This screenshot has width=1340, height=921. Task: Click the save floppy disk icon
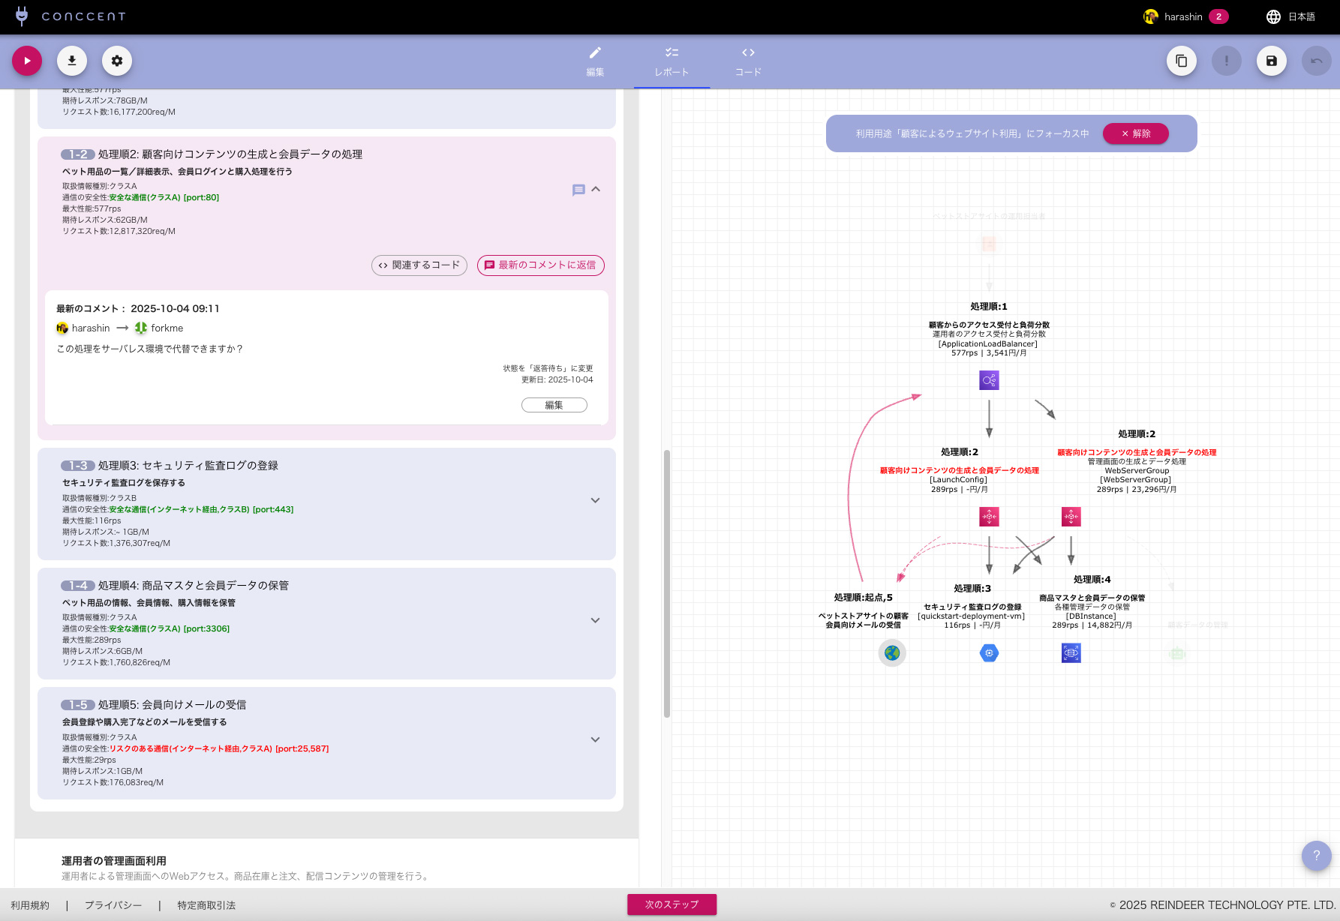pyautogui.click(x=1271, y=61)
